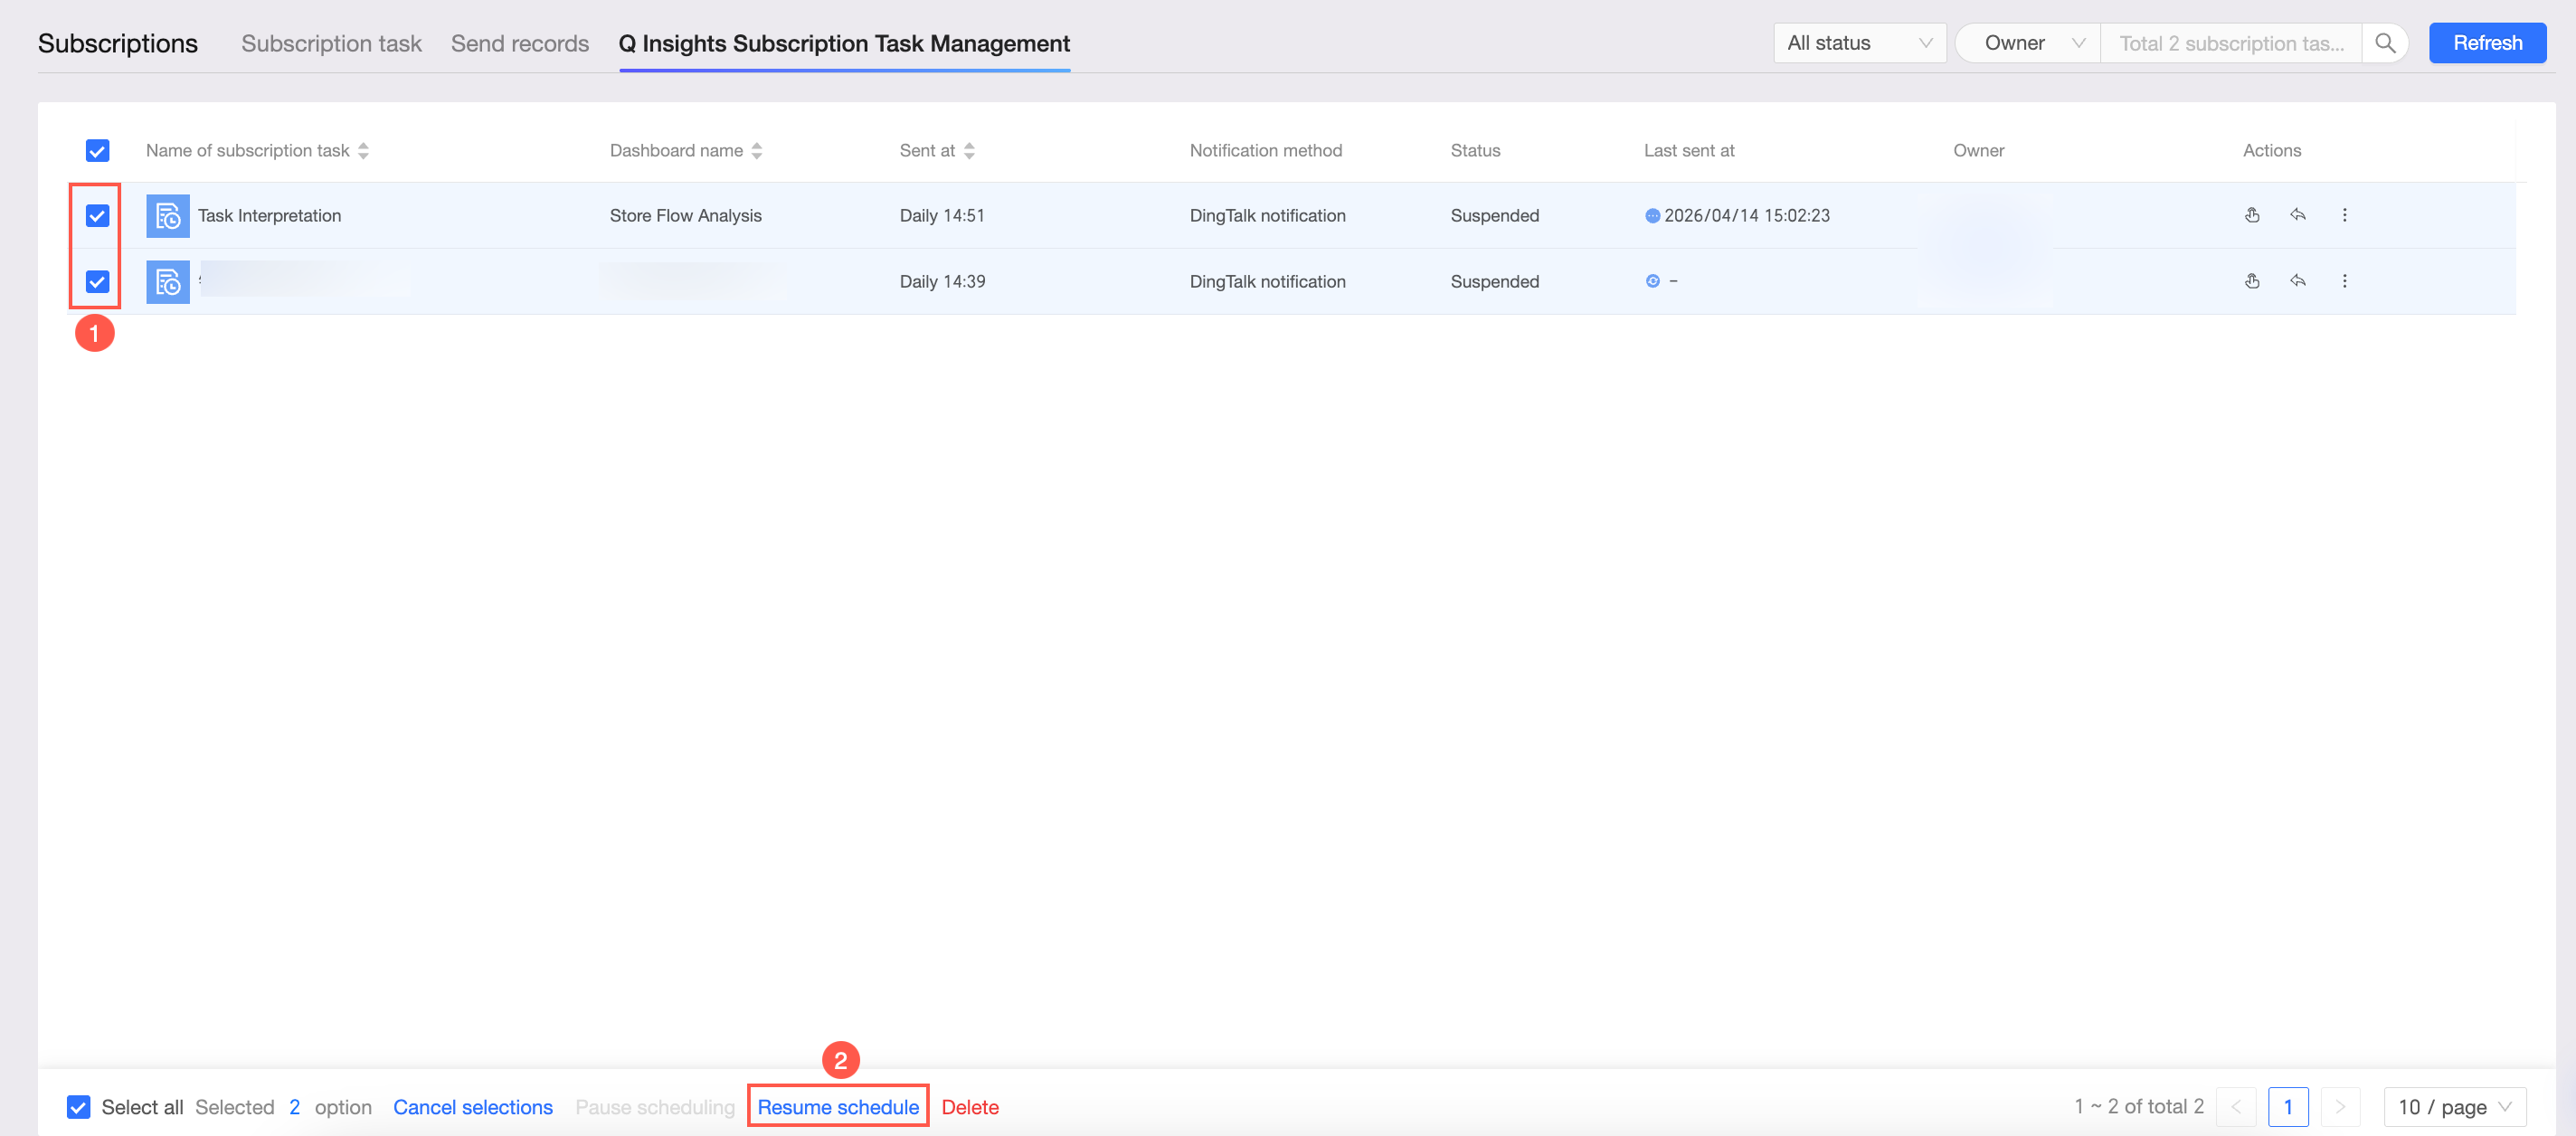Click the Daily 14:51 sent time

tap(942, 216)
